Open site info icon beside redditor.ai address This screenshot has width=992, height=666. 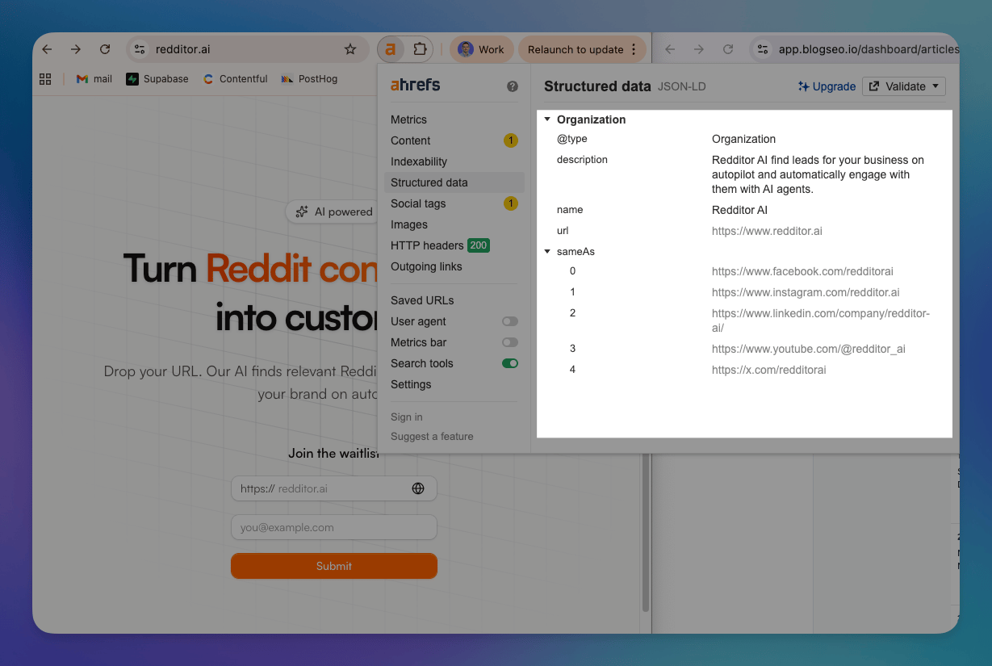(x=140, y=49)
